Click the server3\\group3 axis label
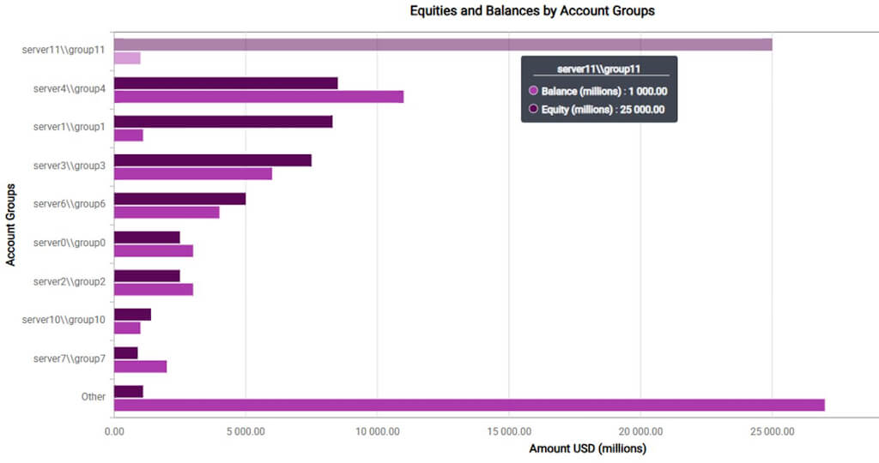 point(69,165)
